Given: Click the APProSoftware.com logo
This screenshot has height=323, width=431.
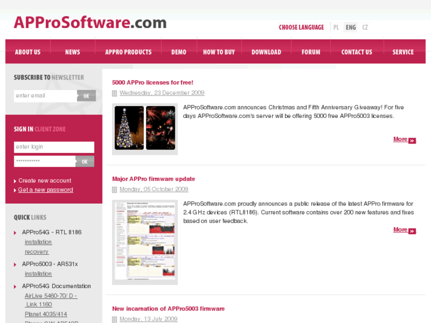Looking at the screenshot, I should pos(90,23).
